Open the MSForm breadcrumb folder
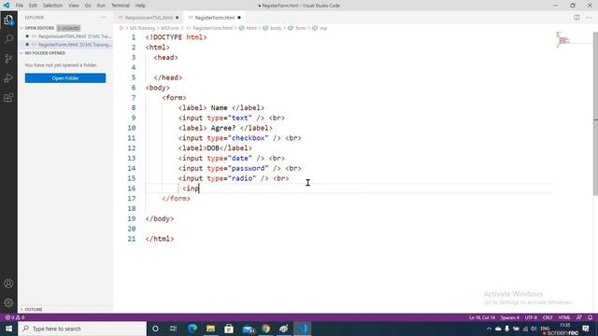The width and height of the screenshot is (598, 336). point(170,28)
